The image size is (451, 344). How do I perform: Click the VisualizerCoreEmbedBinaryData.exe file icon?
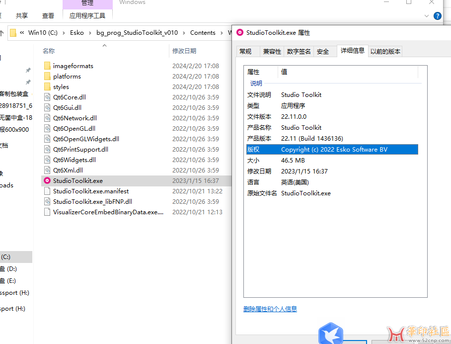click(x=48, y=212)
